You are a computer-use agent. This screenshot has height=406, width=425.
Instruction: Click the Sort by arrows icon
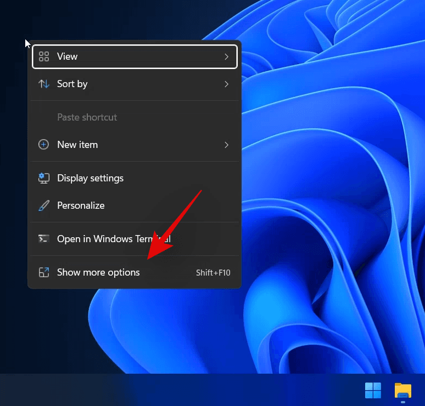[43, 84]
